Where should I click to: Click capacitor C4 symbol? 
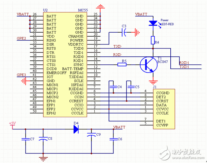point(112,87)
